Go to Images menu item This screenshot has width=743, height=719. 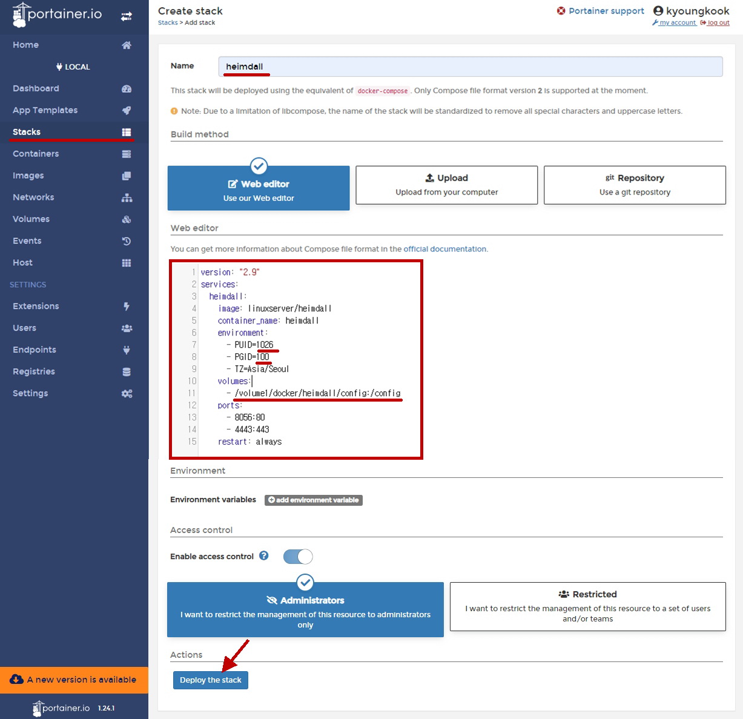74,176
